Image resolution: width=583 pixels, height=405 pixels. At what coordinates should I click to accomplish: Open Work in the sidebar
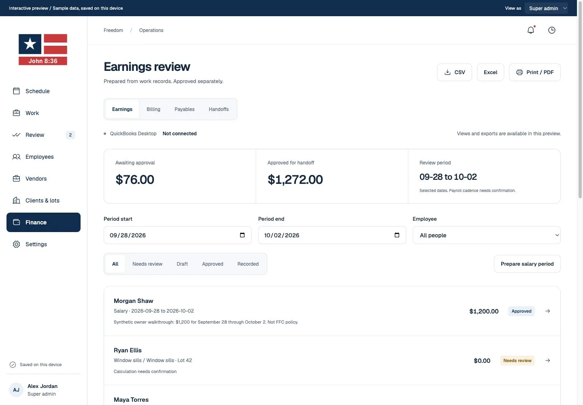[43, 113]
